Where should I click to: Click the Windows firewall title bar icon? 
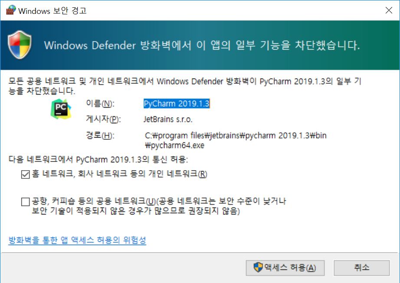point(11,10)
